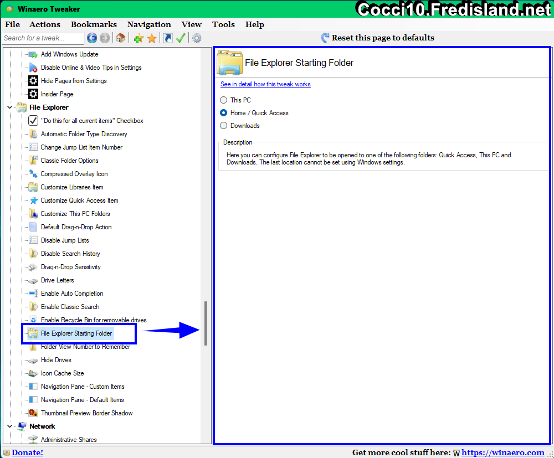
Task: Open the Actions menu
Action: 45,24
